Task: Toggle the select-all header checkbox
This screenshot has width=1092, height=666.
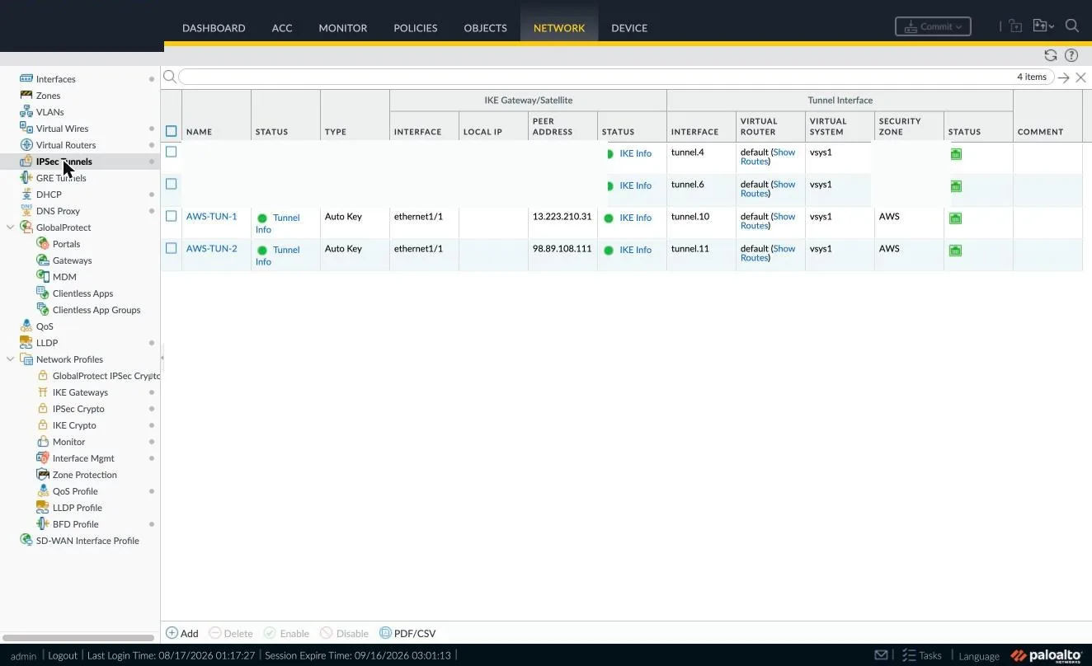Action: coord(172,131)
